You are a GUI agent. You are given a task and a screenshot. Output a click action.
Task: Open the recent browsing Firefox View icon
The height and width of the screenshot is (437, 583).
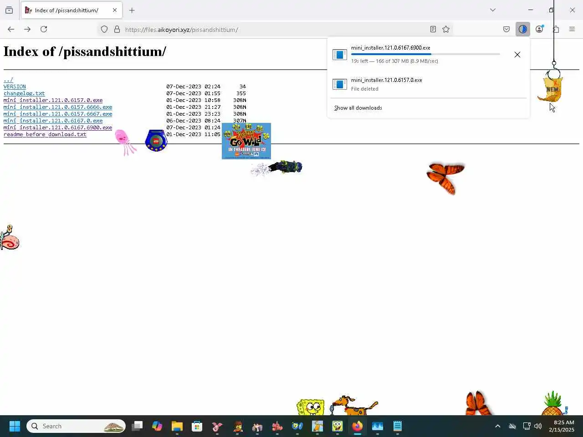tap(9, 10)
